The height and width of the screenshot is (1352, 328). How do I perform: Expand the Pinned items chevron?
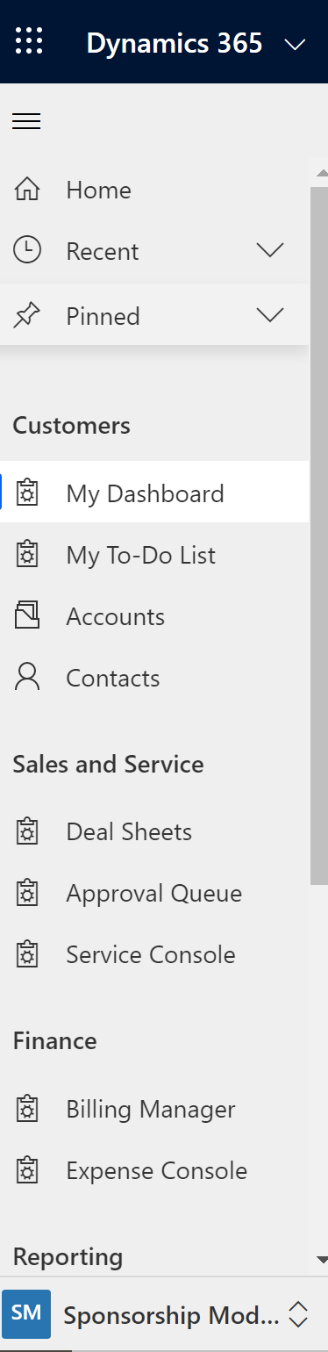270,315
